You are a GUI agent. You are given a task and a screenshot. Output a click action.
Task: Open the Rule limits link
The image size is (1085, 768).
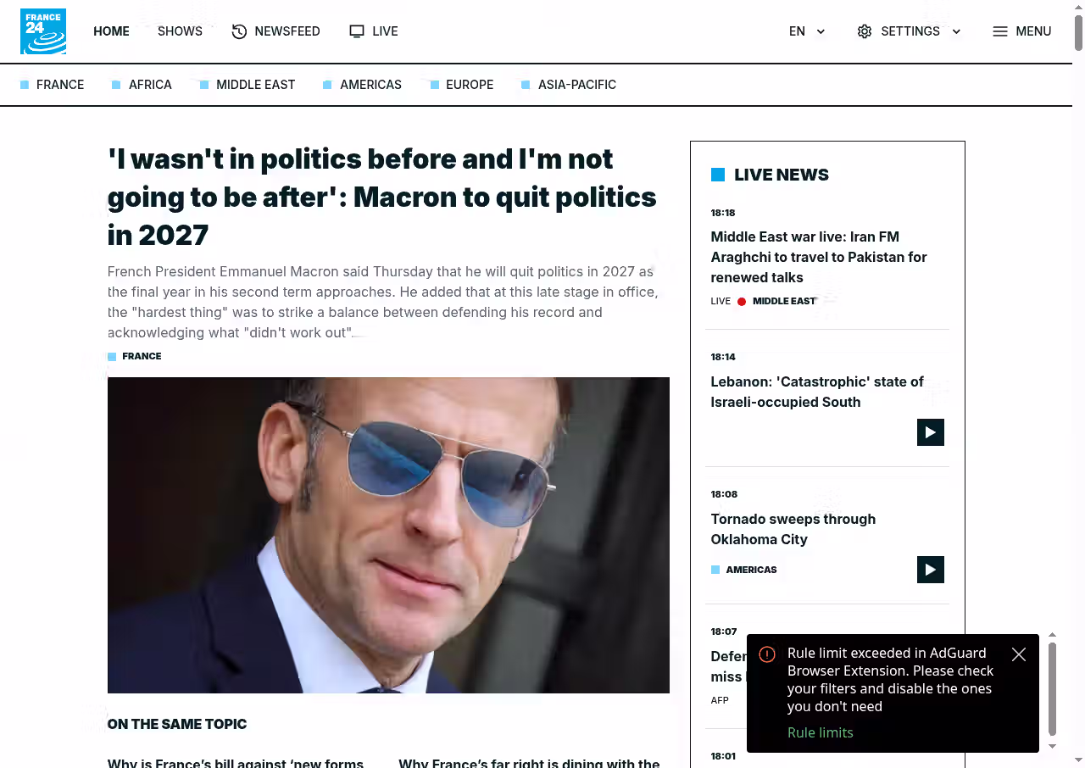820,732
